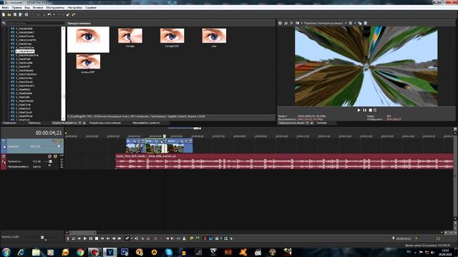Click the Overlays grid icon in preview toolbar
This screenshot has height=257, width=458.
tap(350, 23)
